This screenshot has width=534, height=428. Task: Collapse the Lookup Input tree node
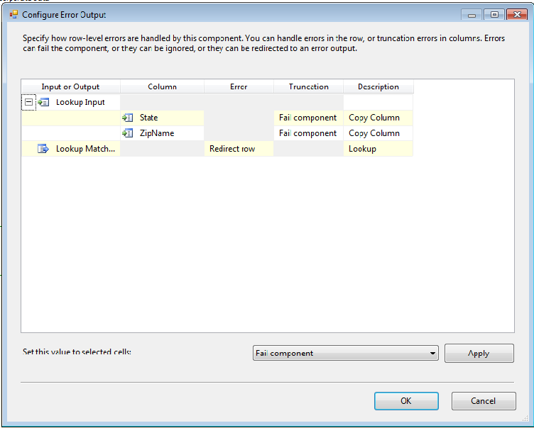click(x=29, y=102)
